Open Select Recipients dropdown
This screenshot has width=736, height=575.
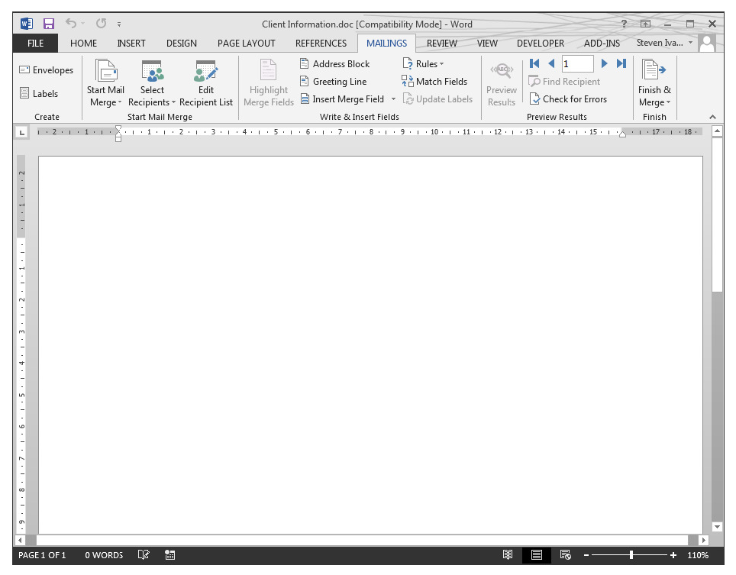pos(152,82)
